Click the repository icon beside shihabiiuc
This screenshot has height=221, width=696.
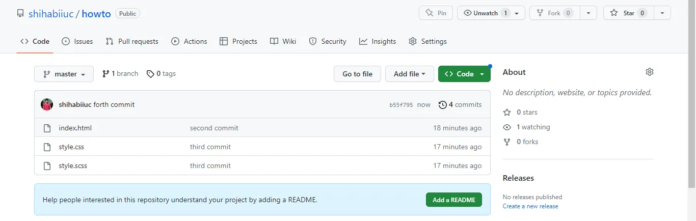(20, 13)
